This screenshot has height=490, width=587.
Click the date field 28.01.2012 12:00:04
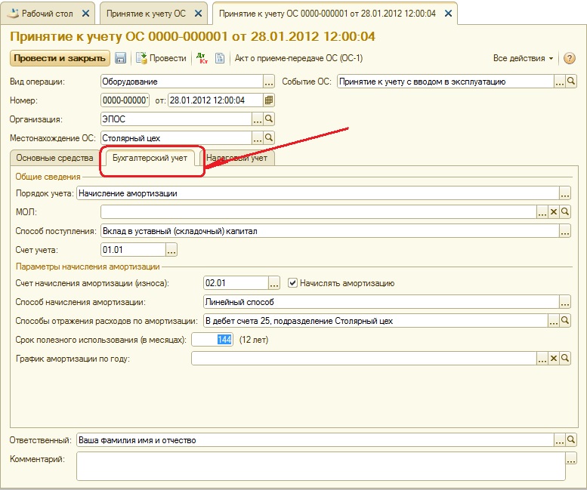(215, 100)
